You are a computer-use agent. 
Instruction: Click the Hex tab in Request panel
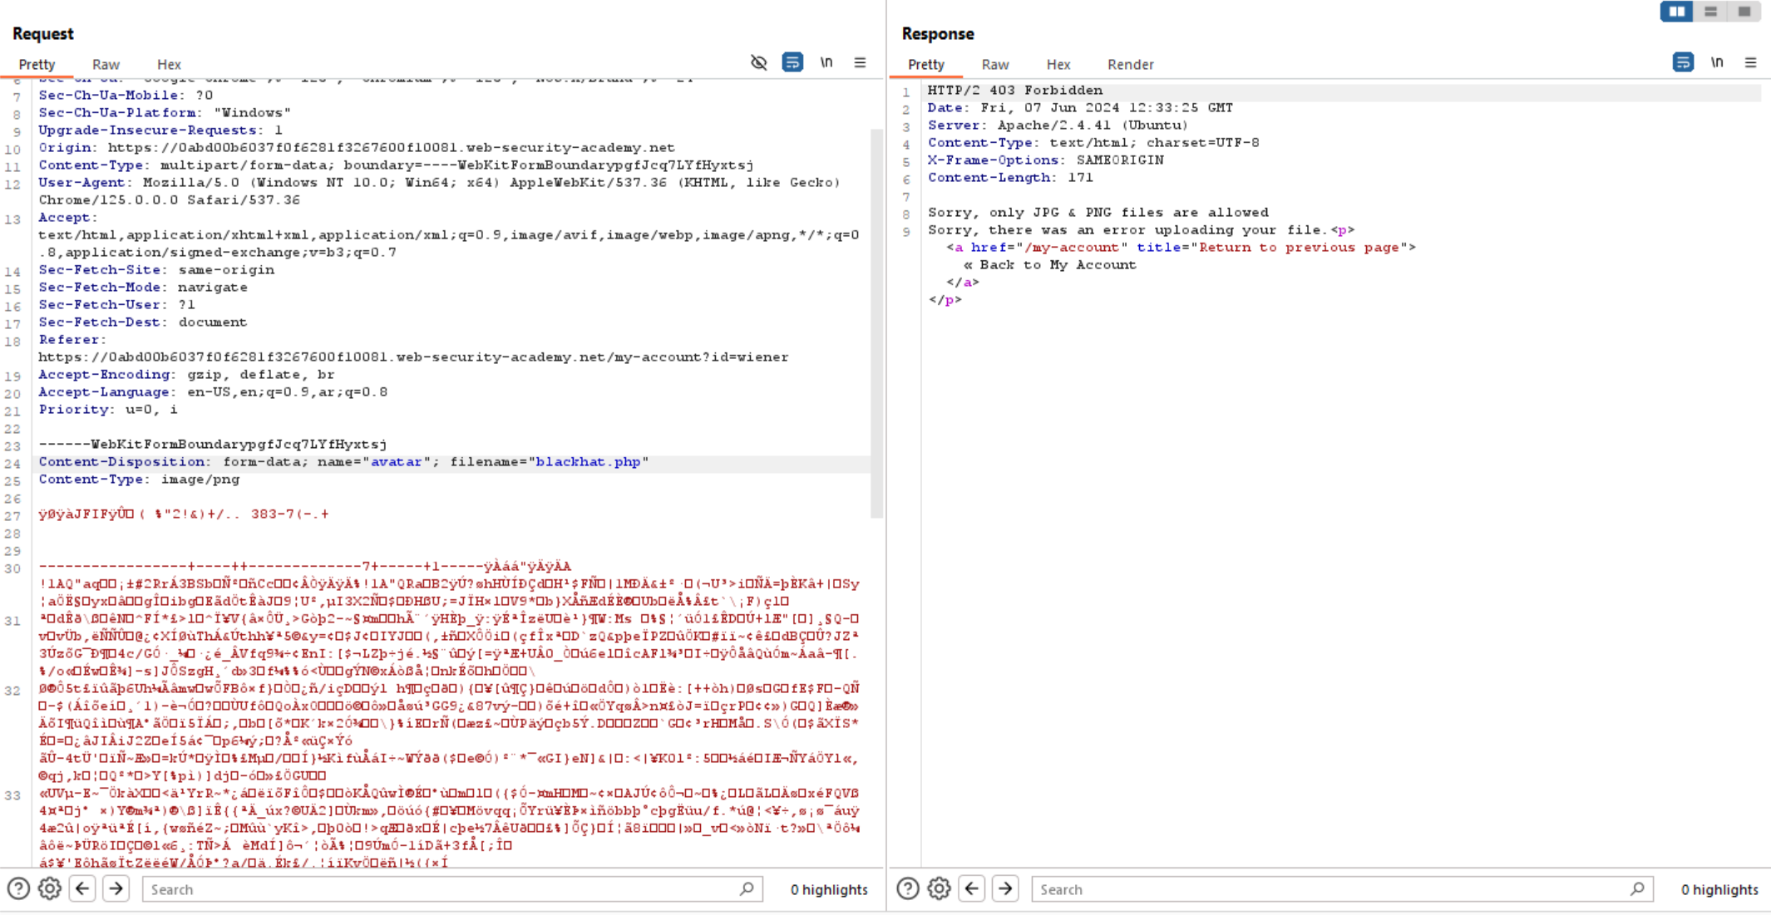click(167, 64)
